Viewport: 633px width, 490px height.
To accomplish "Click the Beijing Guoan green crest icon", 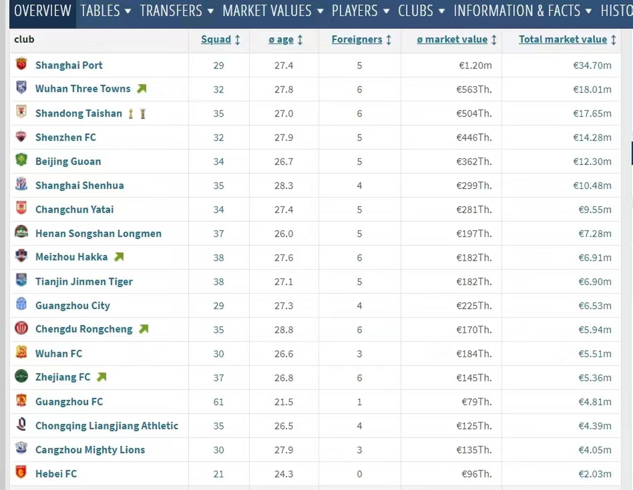I will (x=21, y=160).
